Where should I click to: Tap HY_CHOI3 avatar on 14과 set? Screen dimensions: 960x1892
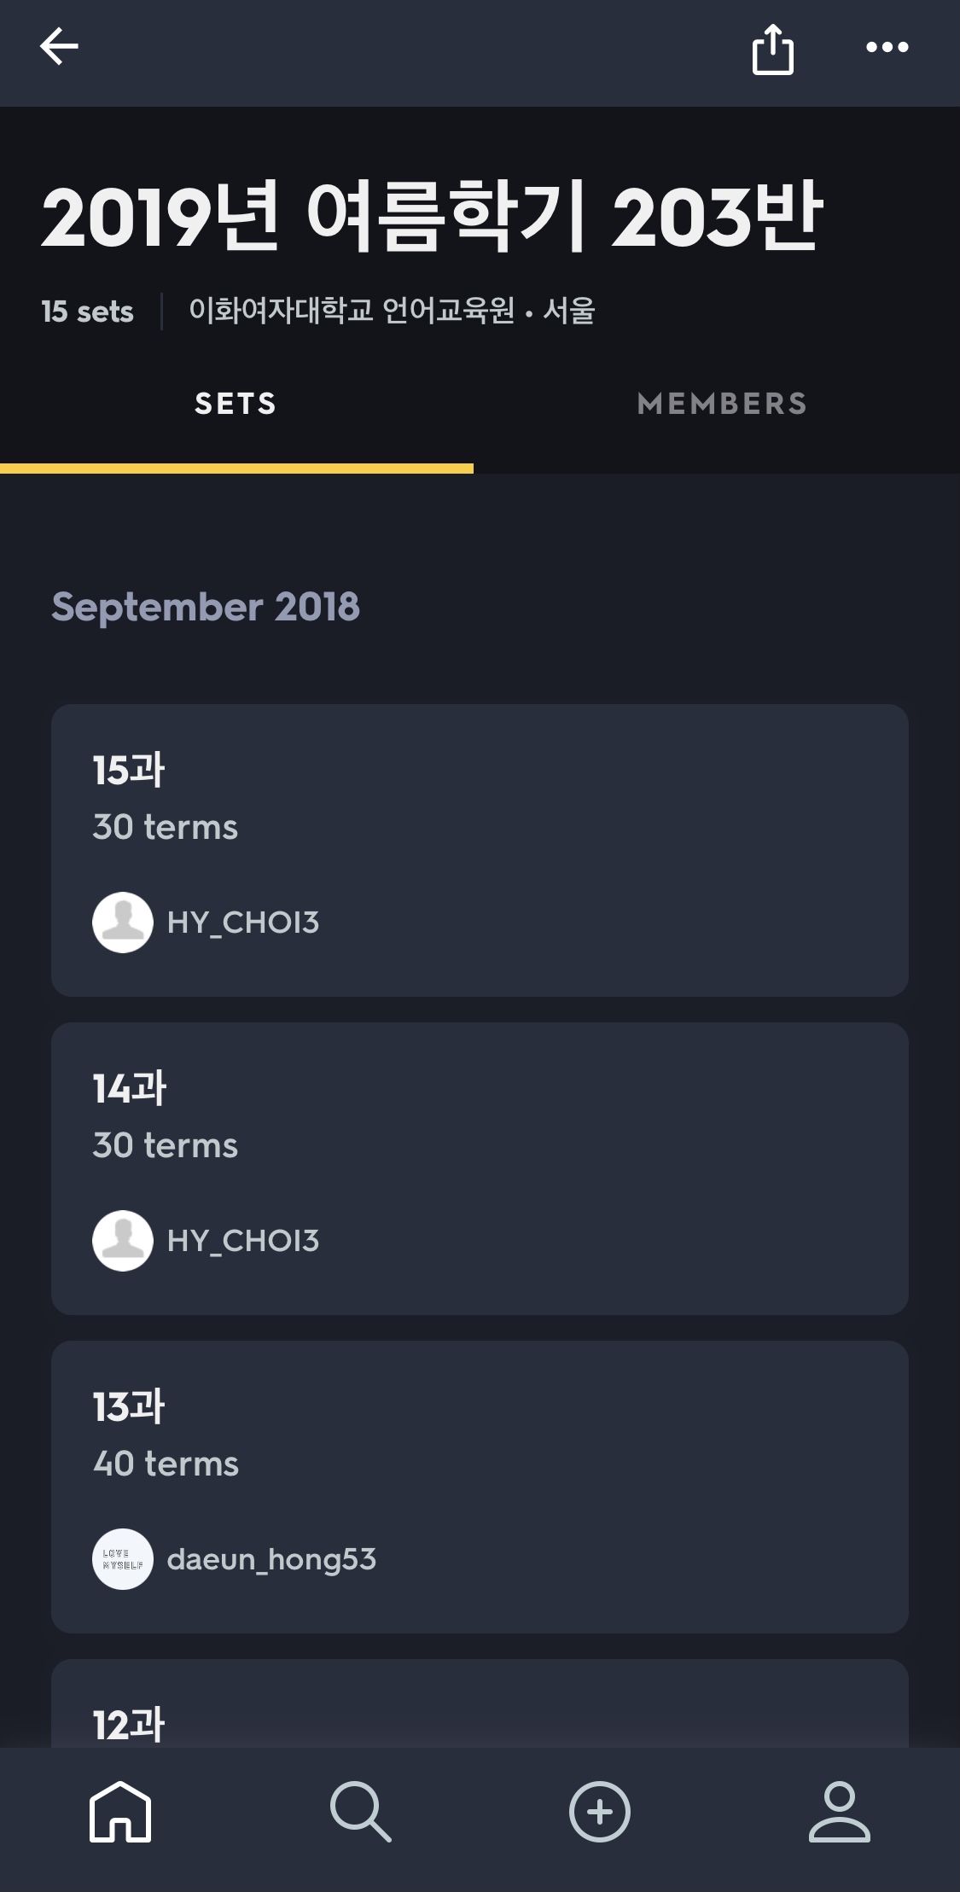pyautogui.click(x=123, y=1241)
